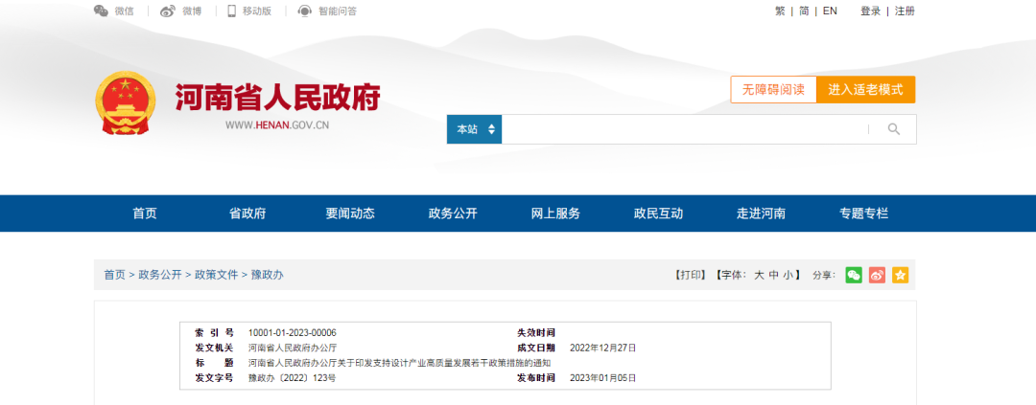Expand the 本站 search scope dropdown
This screenshot has width=1036, height=405.
coord(474,129)
